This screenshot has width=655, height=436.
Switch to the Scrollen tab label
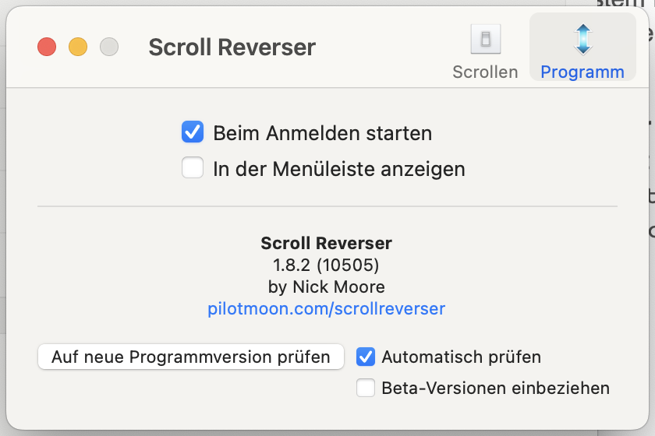pos(485,72)
